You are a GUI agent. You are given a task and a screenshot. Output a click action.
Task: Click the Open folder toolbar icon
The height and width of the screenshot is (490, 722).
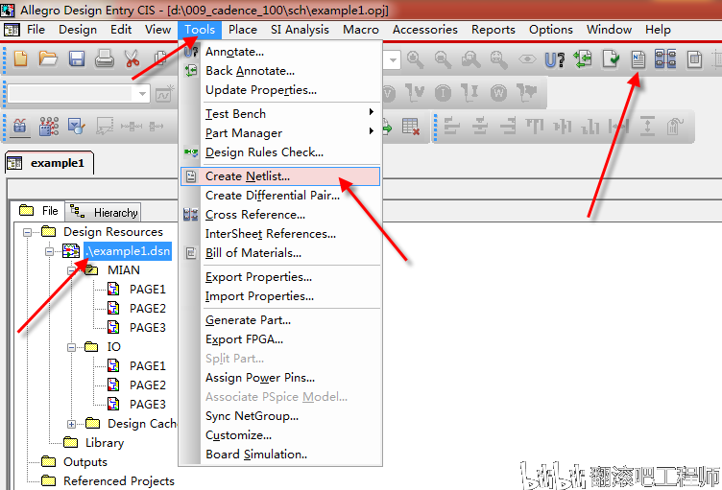[x=48, y=58]
